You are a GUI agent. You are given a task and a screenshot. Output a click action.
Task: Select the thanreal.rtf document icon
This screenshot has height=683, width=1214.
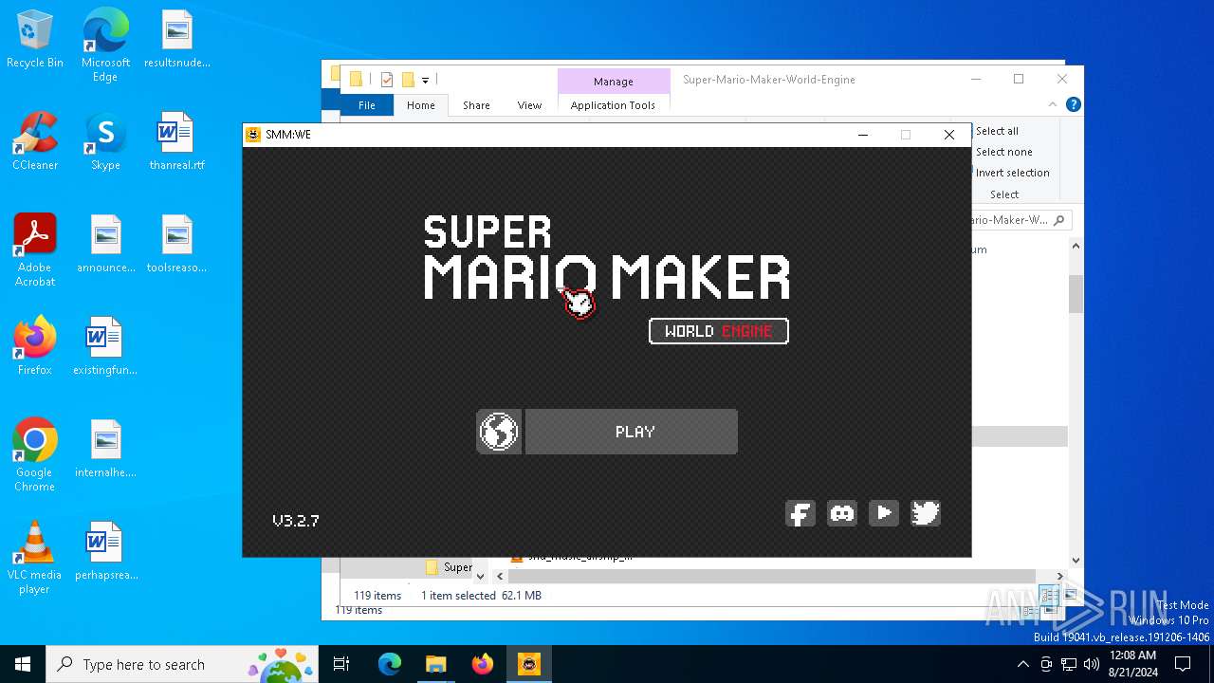[x=177, y=142]
